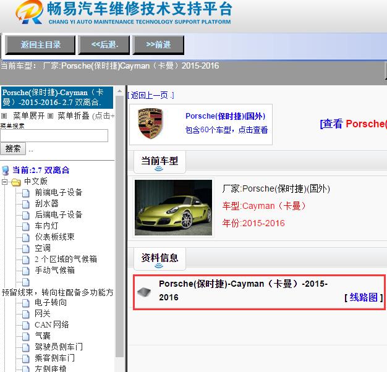Select the 当前车型 tab header
This screenshot has height=372, width=387.
(x=159, y=162)
